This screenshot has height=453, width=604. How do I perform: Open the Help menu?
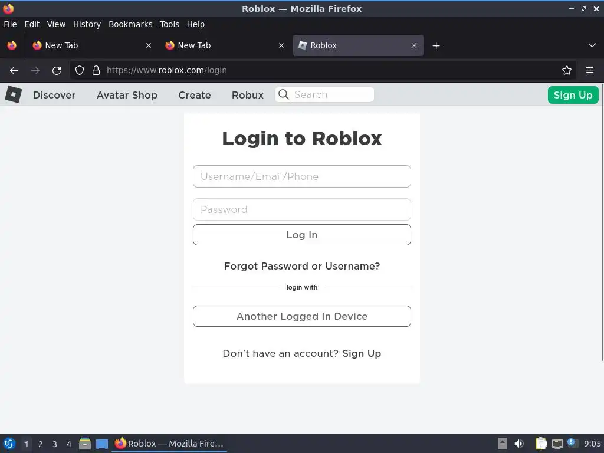point(196,24)
